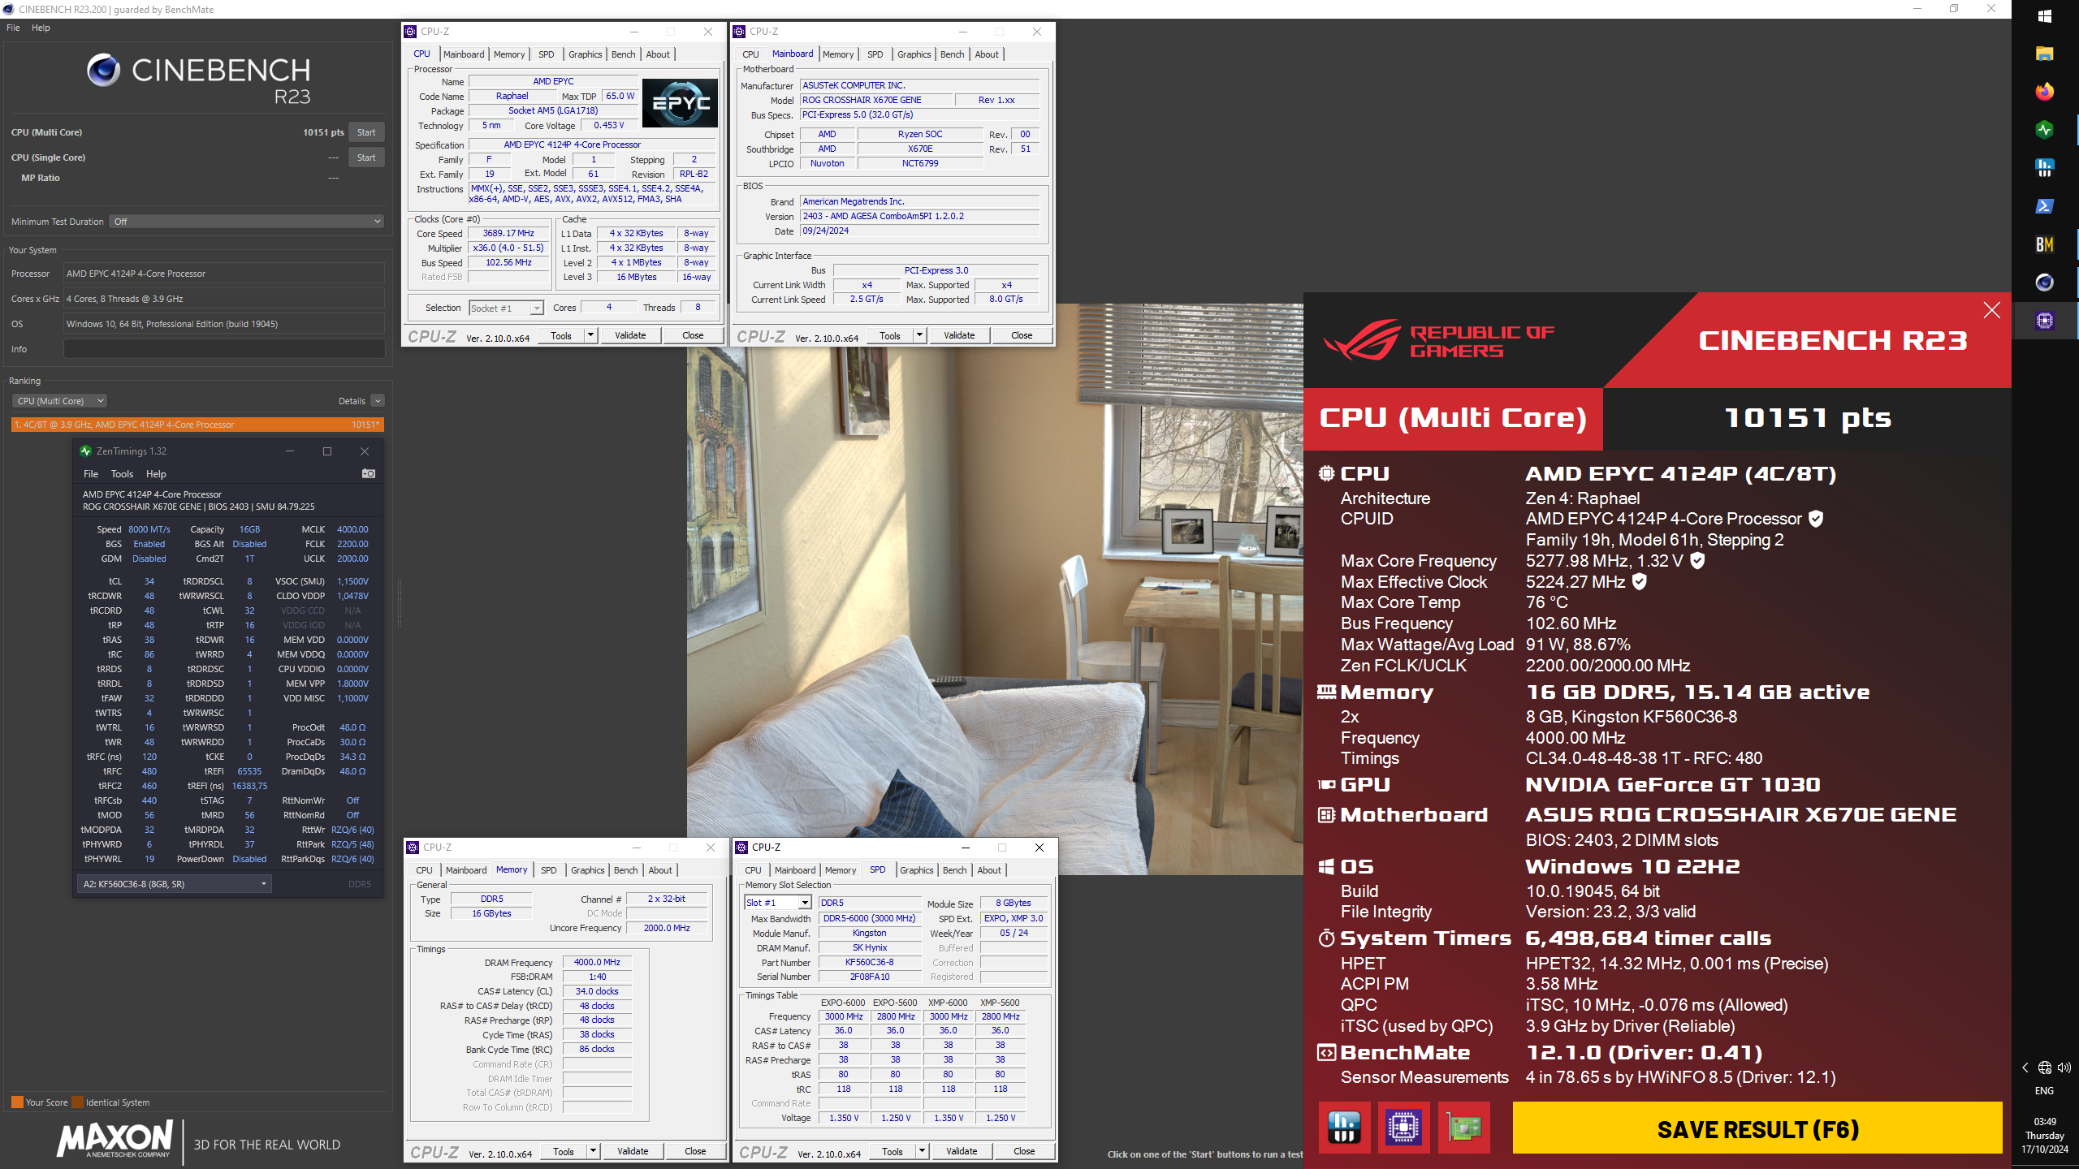Viewport: 2079px width, 1169px height.
Task: Open the volume tray icon
Action: [2064, 1068]
